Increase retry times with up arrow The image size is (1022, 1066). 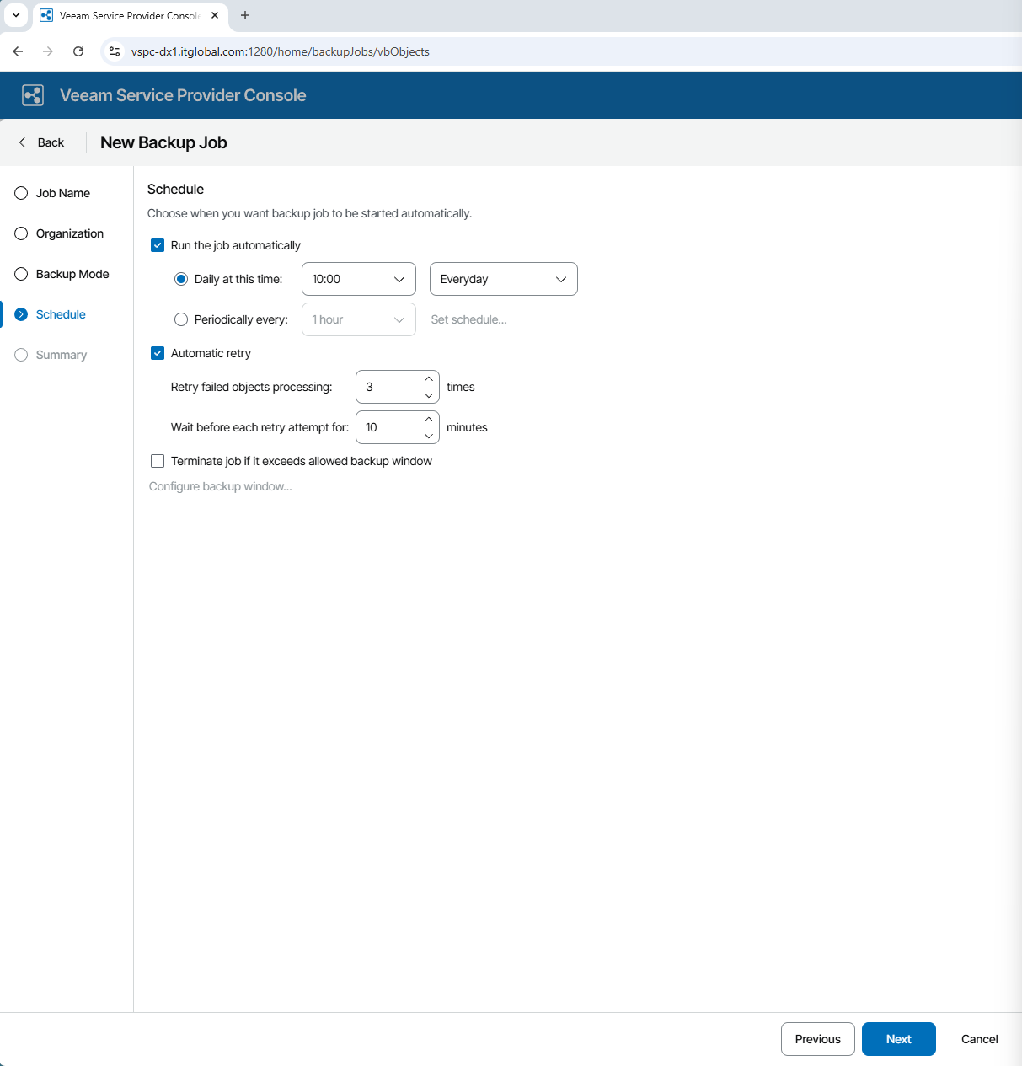429,379
